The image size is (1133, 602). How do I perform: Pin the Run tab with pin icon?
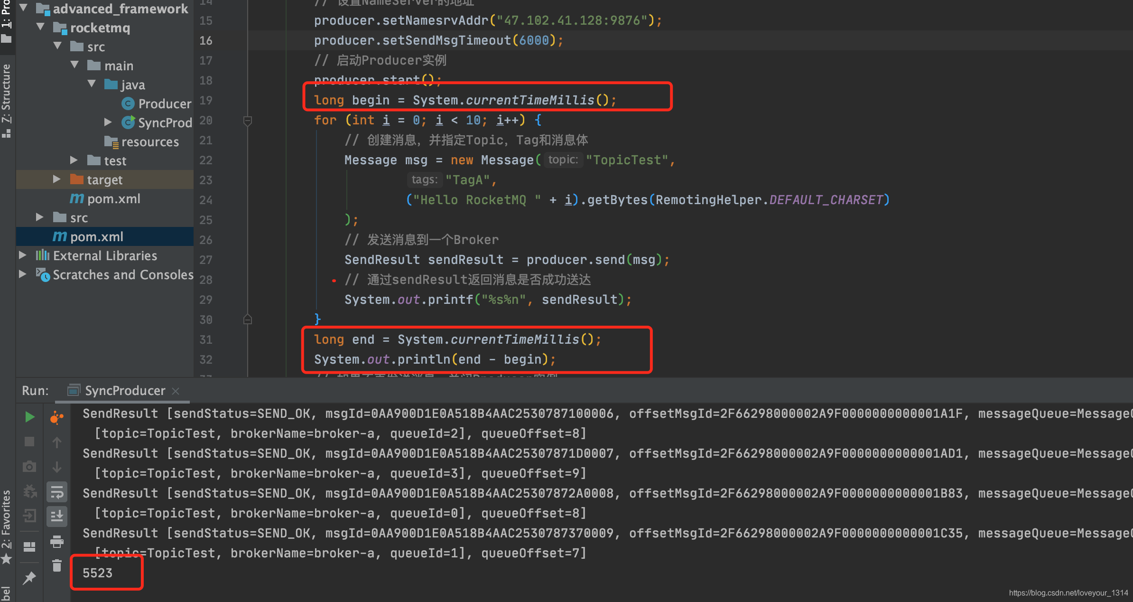[x=29, y=578]
